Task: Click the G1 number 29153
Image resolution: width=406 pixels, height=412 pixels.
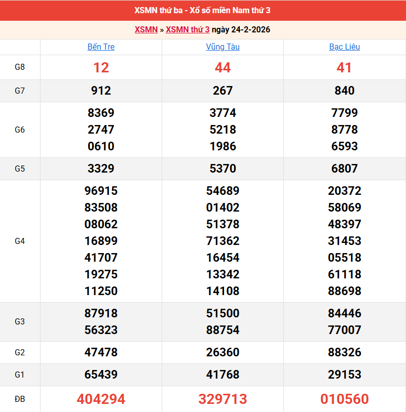Action: pyautogui.click(x=344, y=375)
